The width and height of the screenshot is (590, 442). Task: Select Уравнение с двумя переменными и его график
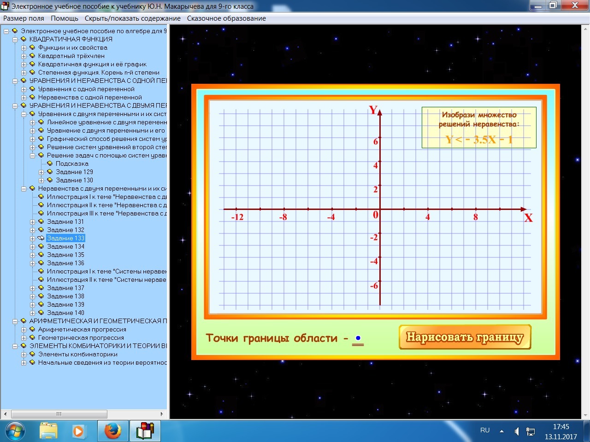tap(106, 131)
